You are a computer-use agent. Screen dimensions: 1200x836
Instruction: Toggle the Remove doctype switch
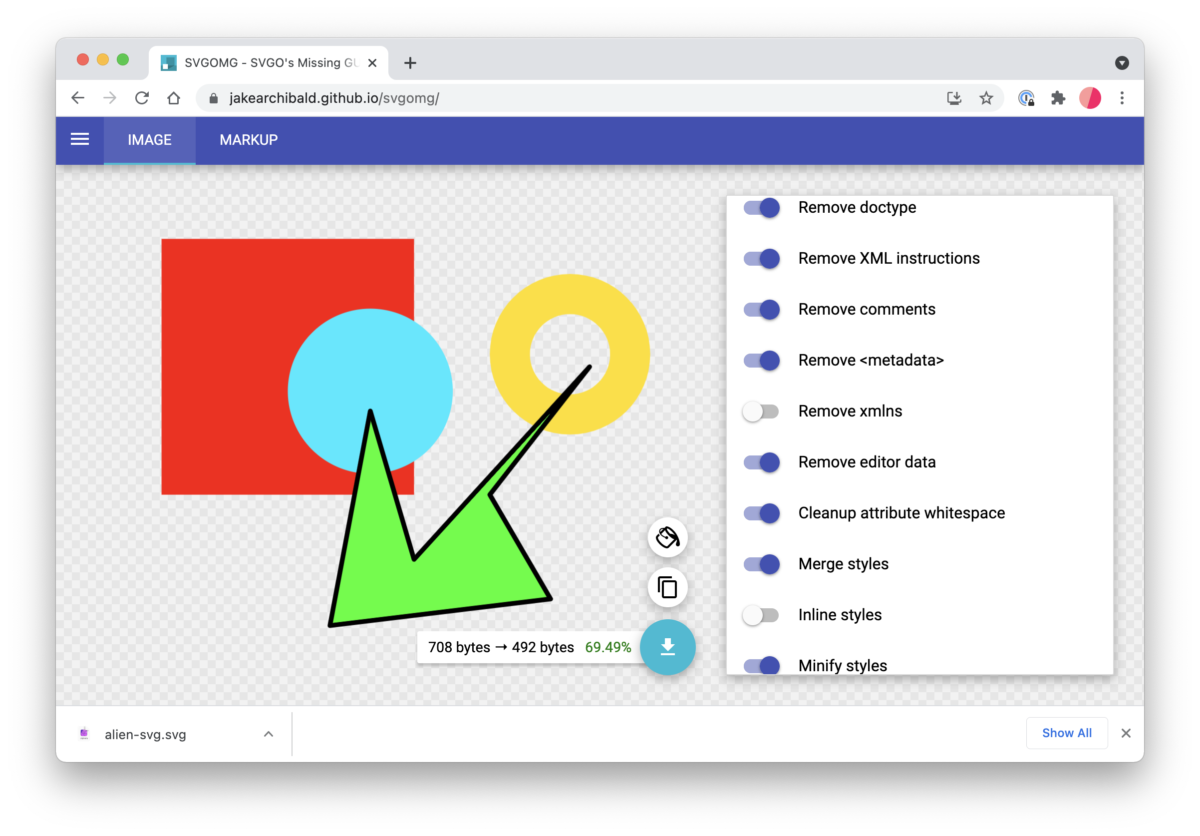pos(761,208)
